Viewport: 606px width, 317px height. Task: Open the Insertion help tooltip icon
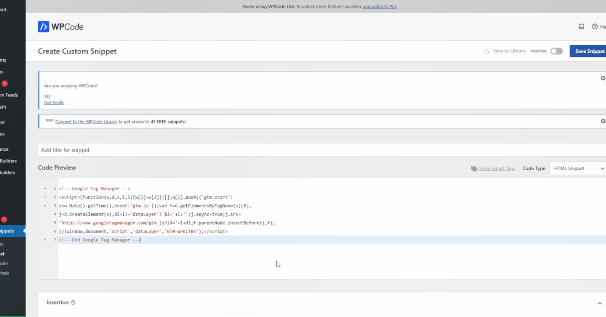click(x=73, y=302)
